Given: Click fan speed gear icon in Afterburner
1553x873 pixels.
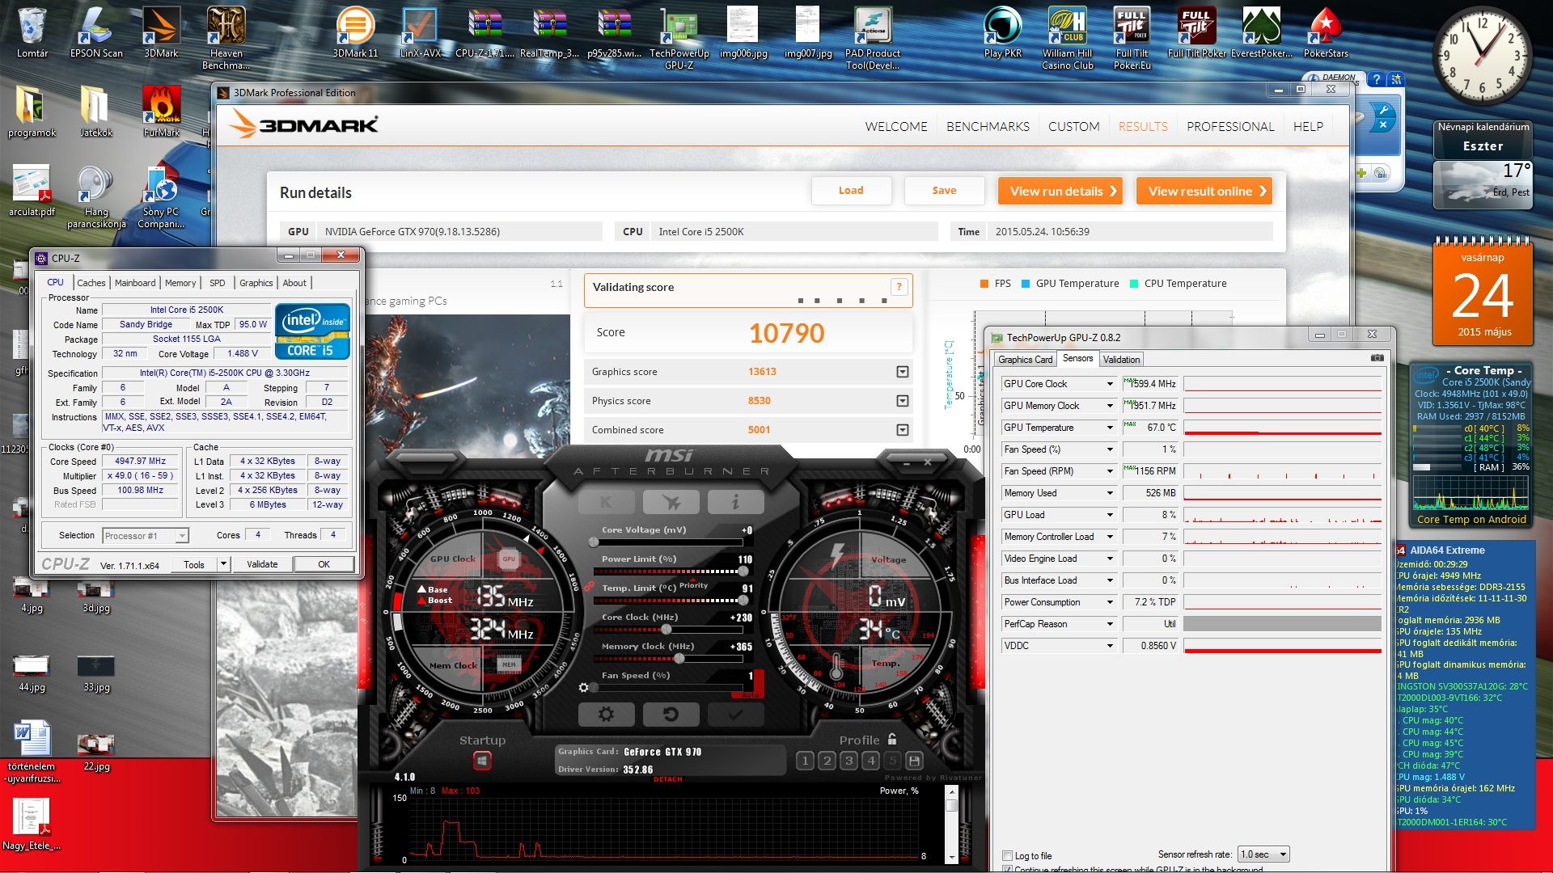Looking at the screenshot, I should coord(583,688).
